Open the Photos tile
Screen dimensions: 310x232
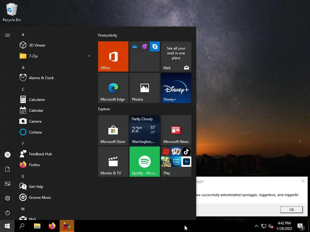click(x=145, y=88)
